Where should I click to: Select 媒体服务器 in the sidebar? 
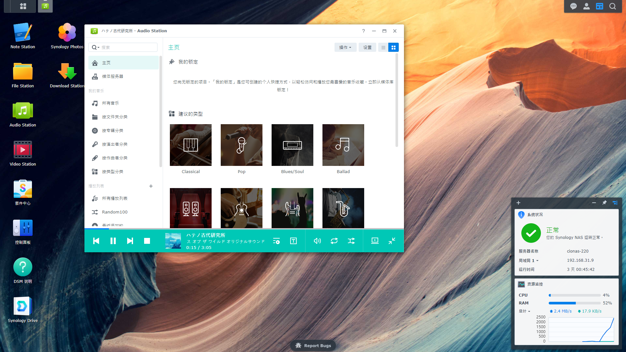(x=112, y=77)
